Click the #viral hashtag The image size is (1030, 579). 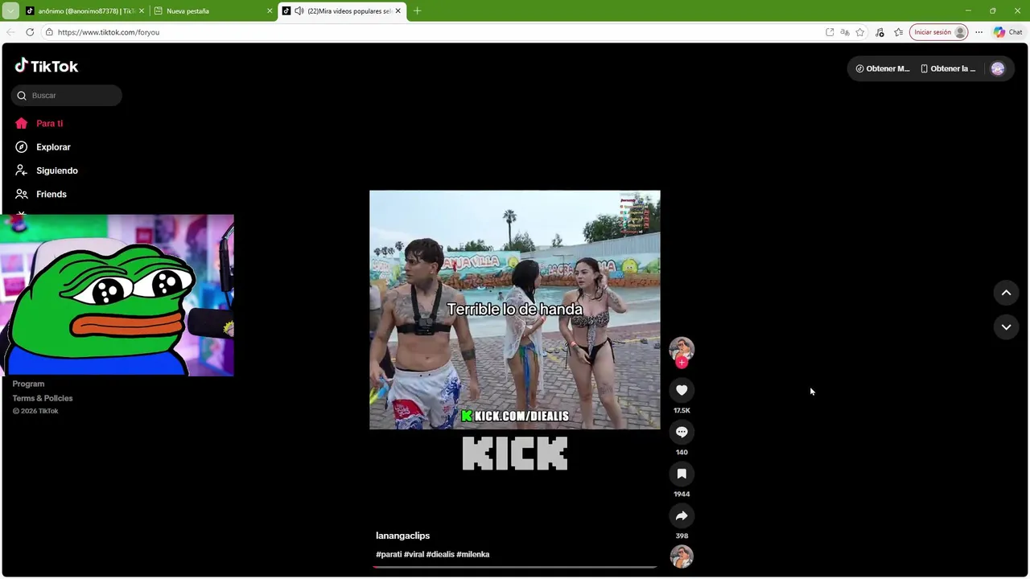coord(414,554)
